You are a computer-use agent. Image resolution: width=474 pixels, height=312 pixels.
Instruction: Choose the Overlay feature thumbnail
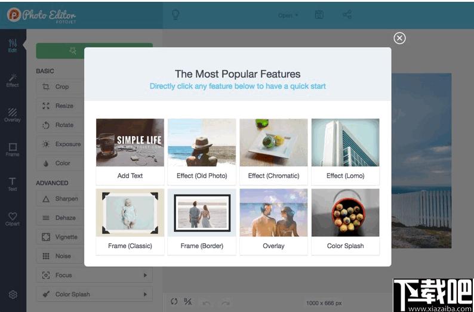pos(273,212)
